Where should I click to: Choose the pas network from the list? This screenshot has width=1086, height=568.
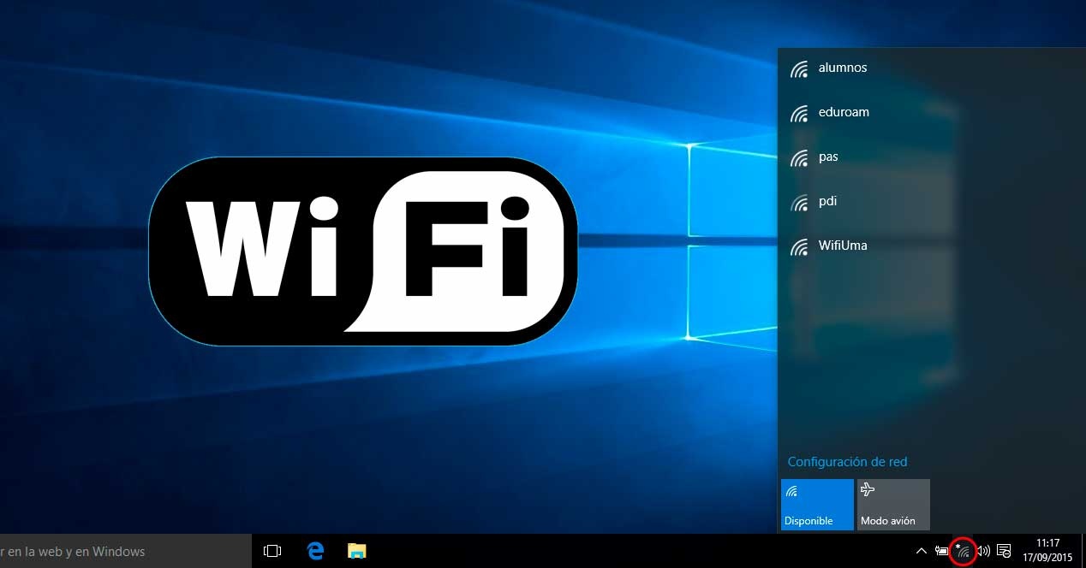point(828,157)
